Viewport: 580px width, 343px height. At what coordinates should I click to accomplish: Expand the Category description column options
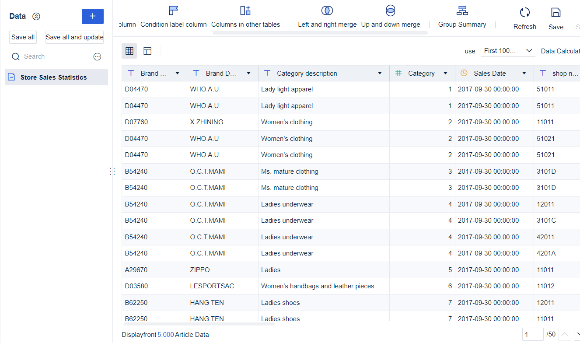(x=380, y=73)
